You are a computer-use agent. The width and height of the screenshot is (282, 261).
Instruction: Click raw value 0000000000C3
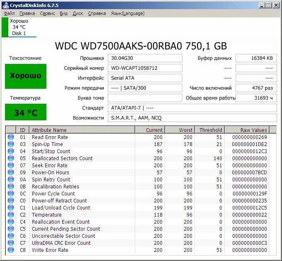pos(250,243)
